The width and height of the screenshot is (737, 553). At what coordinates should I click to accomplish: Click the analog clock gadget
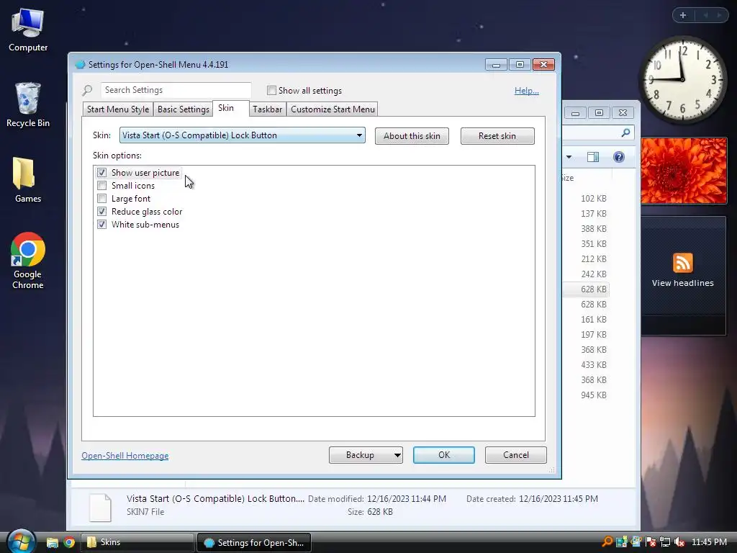682,79
